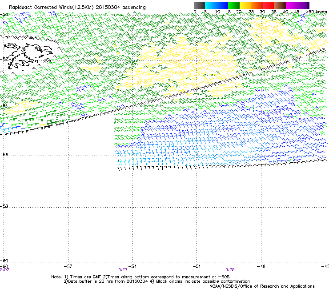Click the '>50 knots' legend label
The width and height of the screenshot is (329, 289).
coord(316,12)
